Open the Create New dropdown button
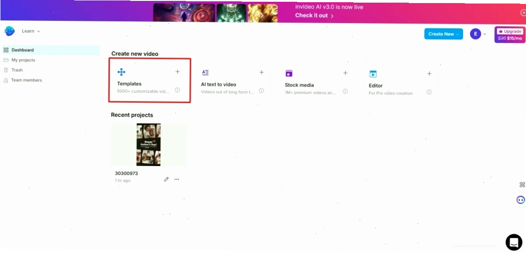 pyautogui.click(x=443, y=34)
